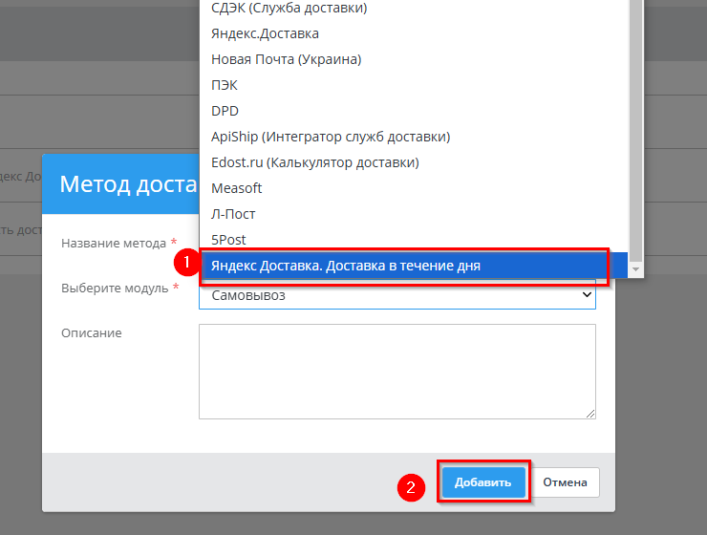This screenshot has height=535, width=707.
Task: Pick Measoft from module list
Action: pos(414,188)
